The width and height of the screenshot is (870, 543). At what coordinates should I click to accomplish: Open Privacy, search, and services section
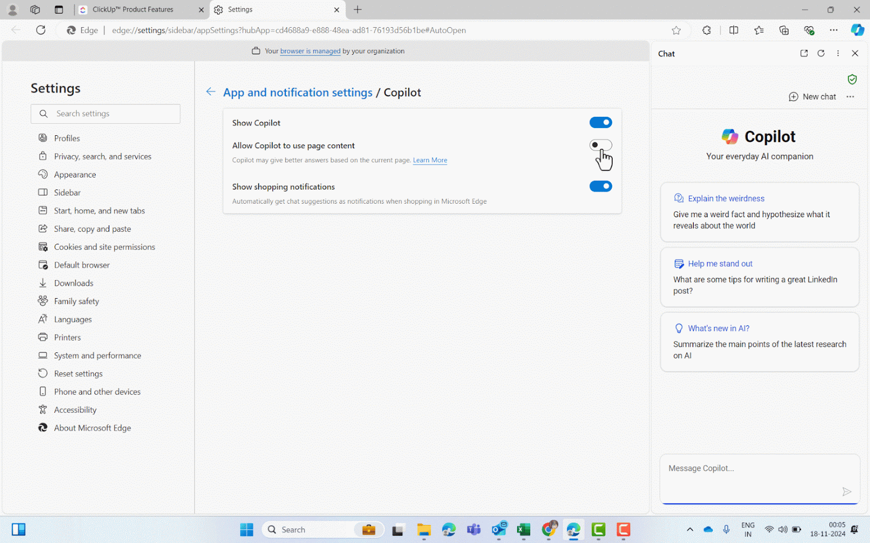(x=103, y=156)
